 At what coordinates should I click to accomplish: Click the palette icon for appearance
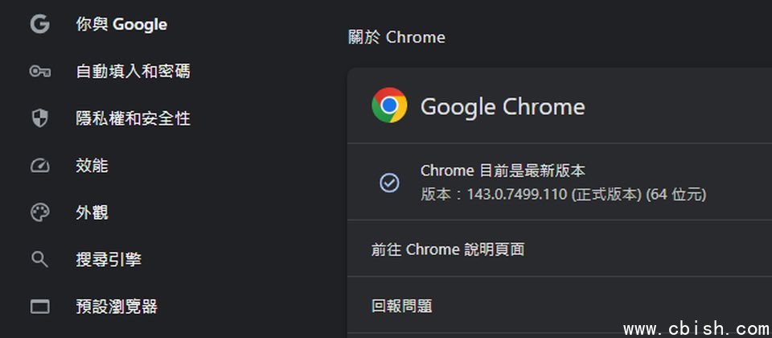pos(39,212)
